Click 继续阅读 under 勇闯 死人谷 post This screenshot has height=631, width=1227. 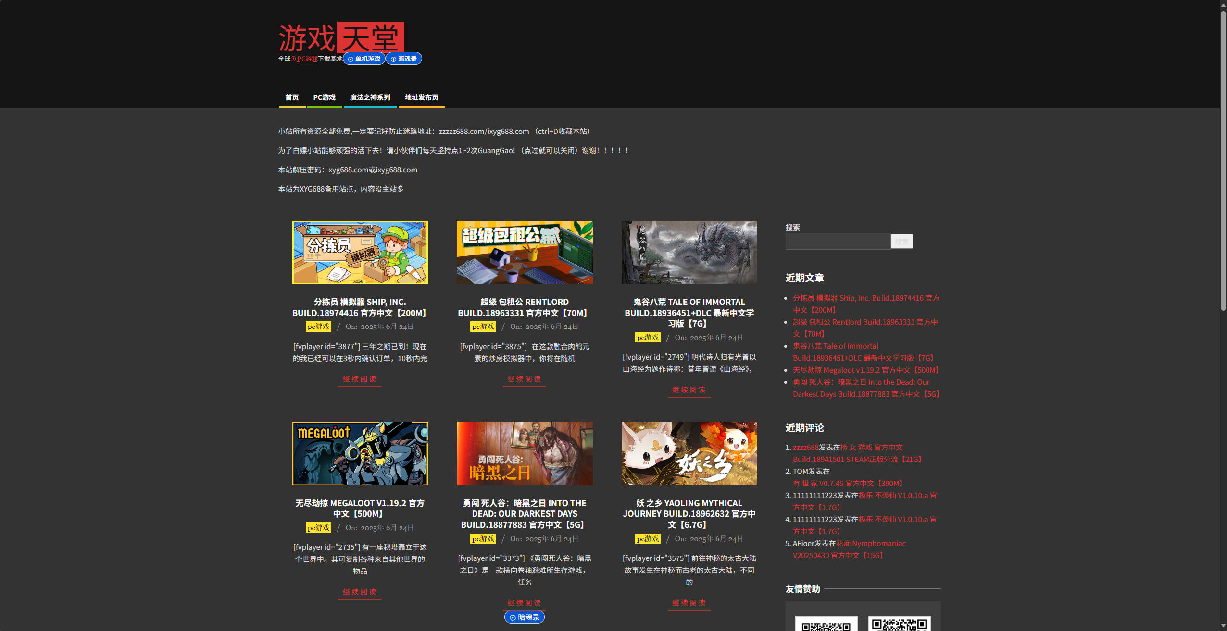525,603
